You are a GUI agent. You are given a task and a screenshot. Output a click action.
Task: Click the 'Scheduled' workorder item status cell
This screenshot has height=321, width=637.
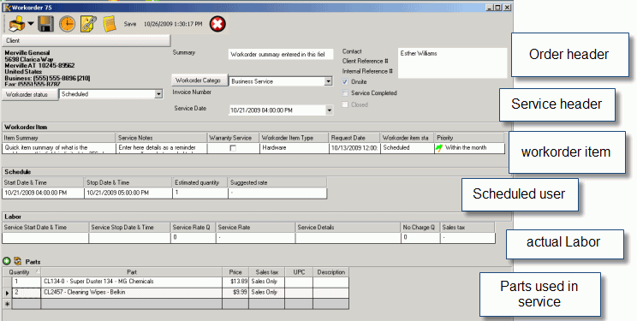[x=407, y=148]
